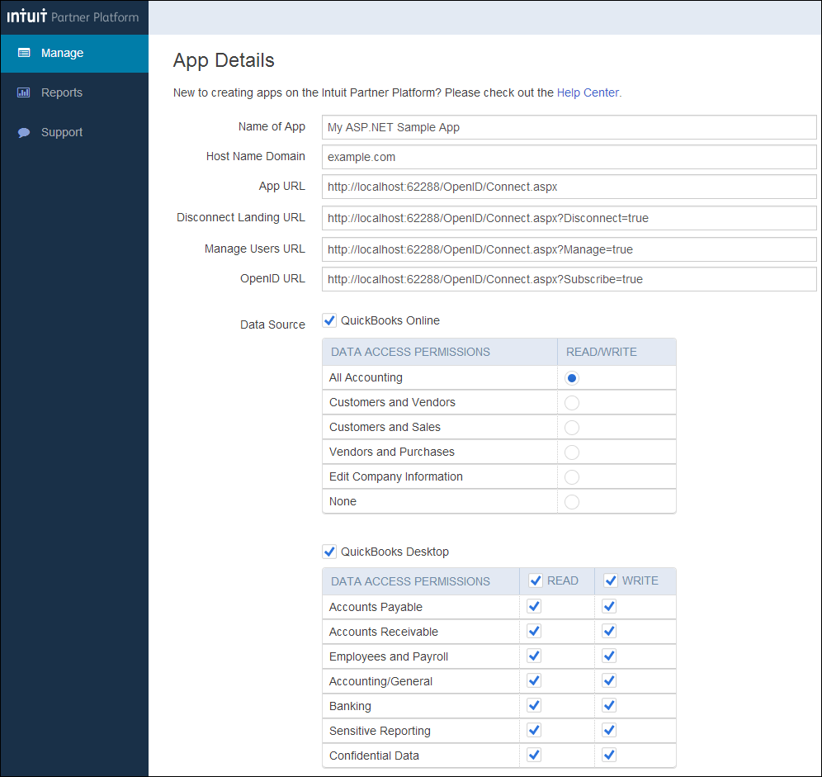Viewport: 822px width, 777px height.
Task: Toggle Employees and Payroll write checkbox
Action: point(608,656)
